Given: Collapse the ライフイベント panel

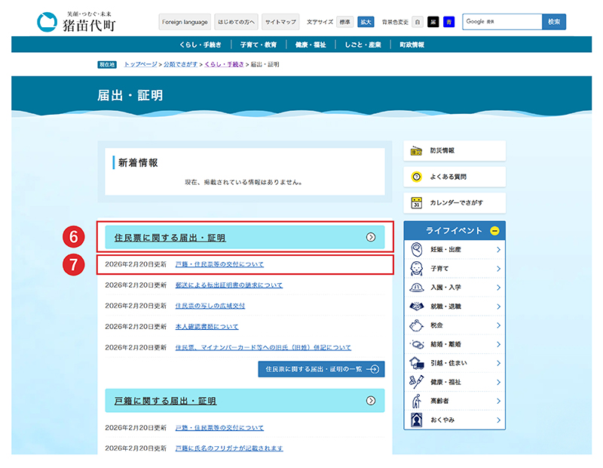Looking at the screenshot, I should pyautogui.click(x=494, y=230).
